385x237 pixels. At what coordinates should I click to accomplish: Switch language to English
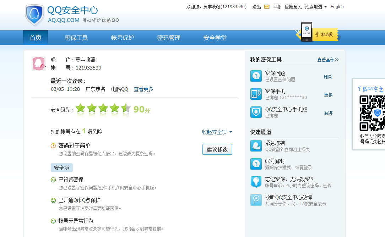[x=337, y=7]
